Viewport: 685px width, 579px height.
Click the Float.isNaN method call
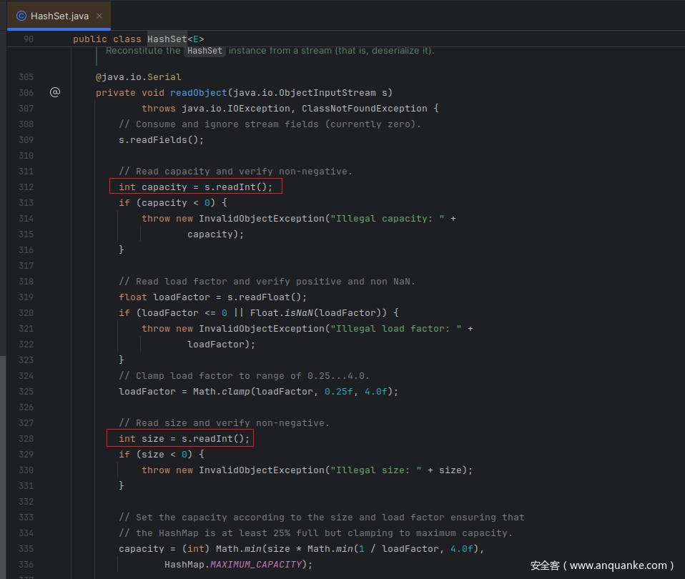pyautogui.click(x=282, y=313)
